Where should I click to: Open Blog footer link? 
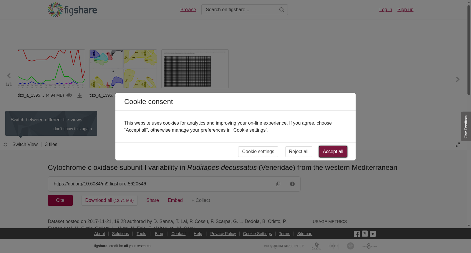point(159,234)
